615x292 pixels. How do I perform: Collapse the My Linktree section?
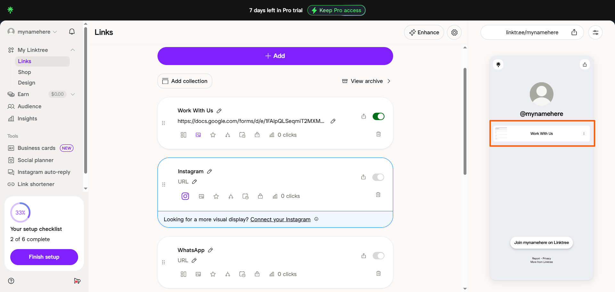coord(73,50)
